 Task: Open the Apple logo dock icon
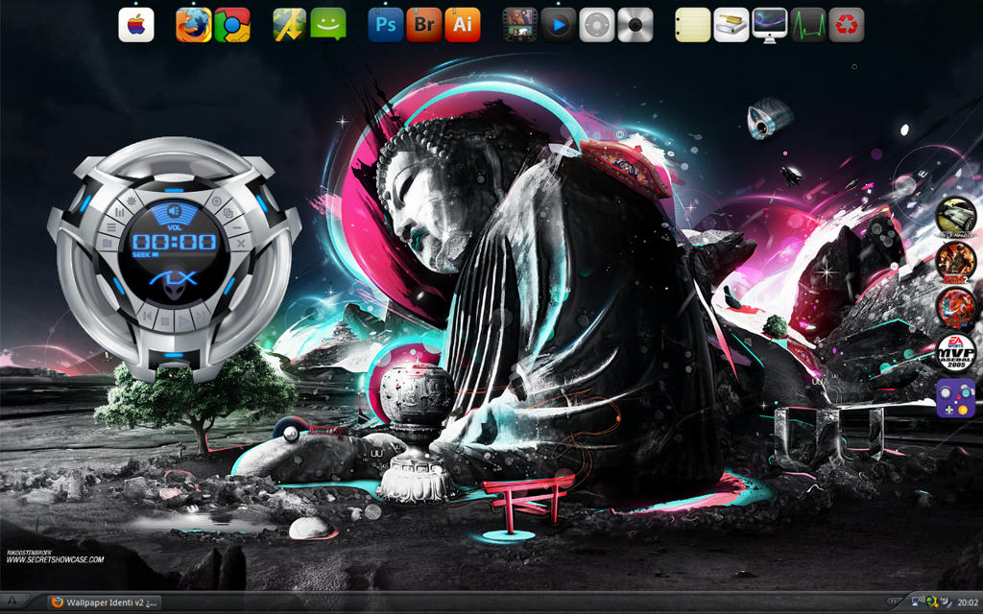136,25
